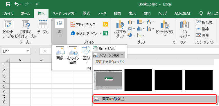
Task: Switch to ページ レイアウト tab
Action: coord(64,14)
